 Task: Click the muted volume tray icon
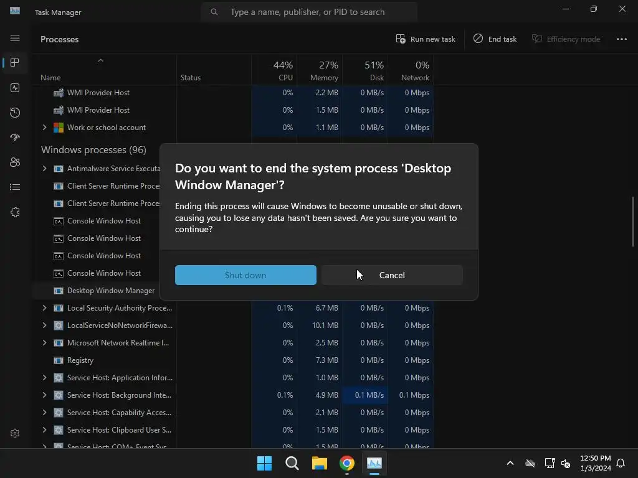[x=566, y=463]
